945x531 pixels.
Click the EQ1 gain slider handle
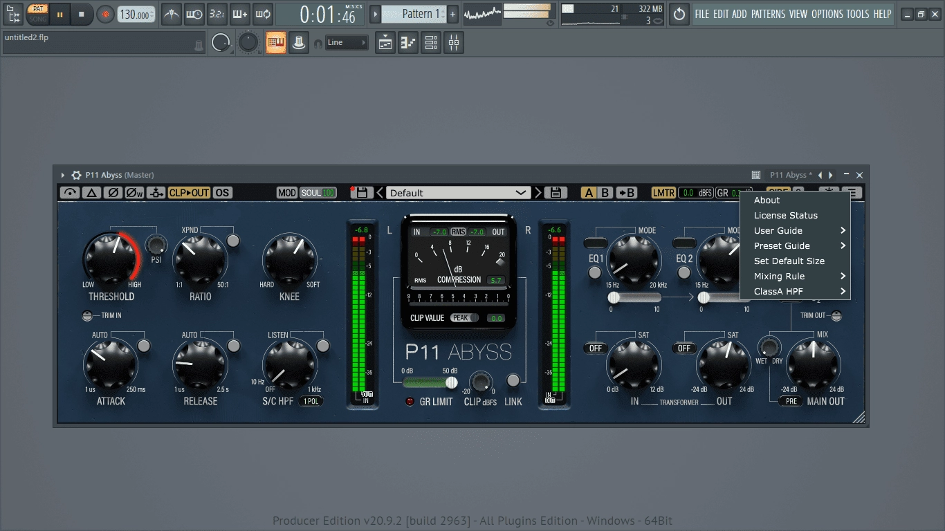point(613,297)
